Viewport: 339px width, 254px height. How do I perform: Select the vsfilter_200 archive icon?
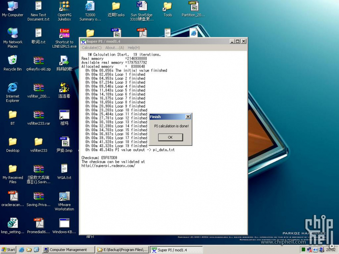tap(38, 90)
